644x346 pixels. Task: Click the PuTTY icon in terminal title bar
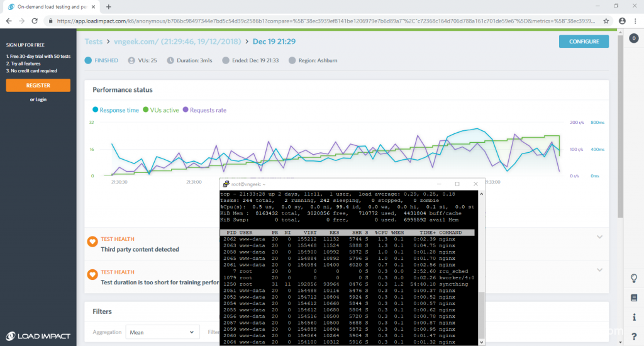(x=226, y=184)
